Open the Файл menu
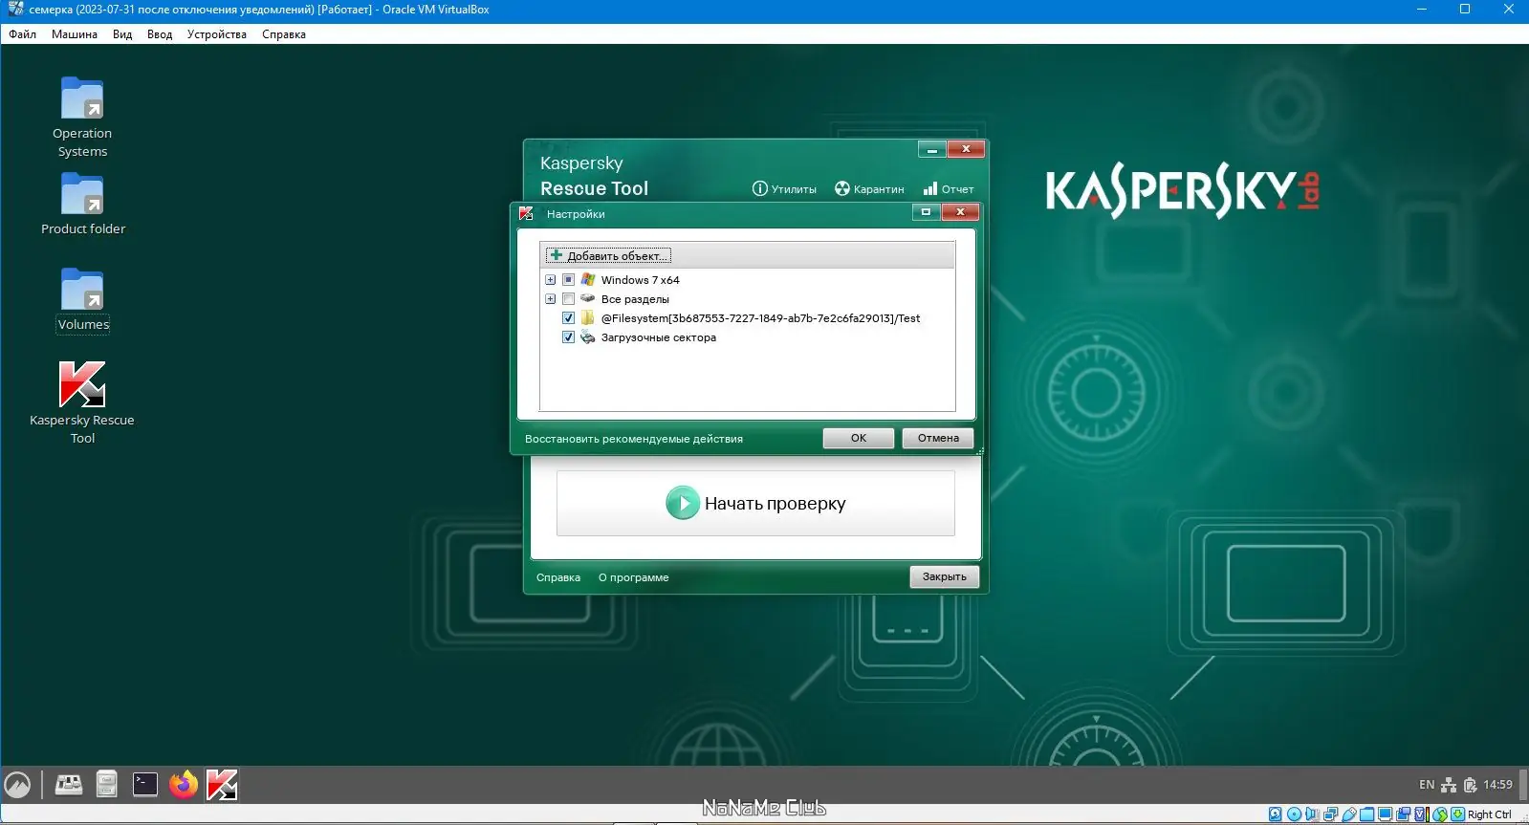This screenshot has height=825, width=1529. point(23,34)
